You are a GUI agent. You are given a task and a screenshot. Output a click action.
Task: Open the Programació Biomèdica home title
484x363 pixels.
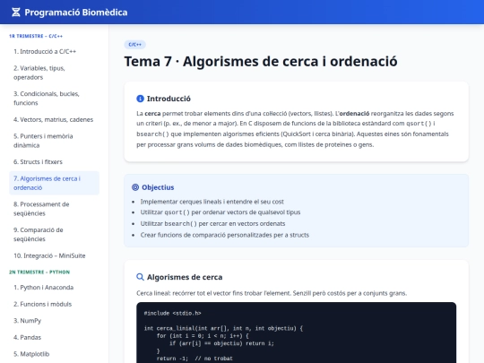76,13
